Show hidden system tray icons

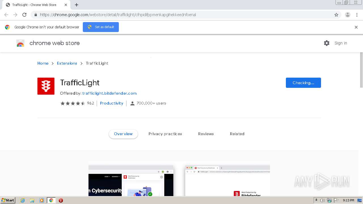(316, 200)
